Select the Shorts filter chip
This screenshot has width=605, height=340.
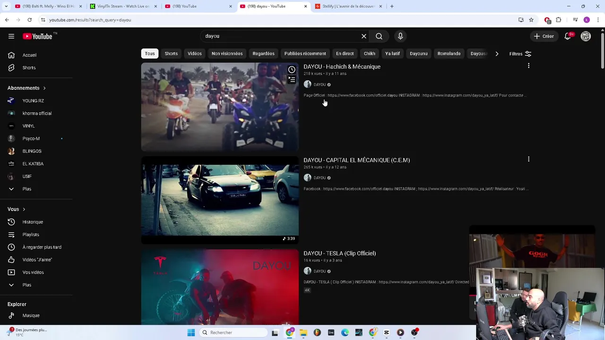coord(171,54)
